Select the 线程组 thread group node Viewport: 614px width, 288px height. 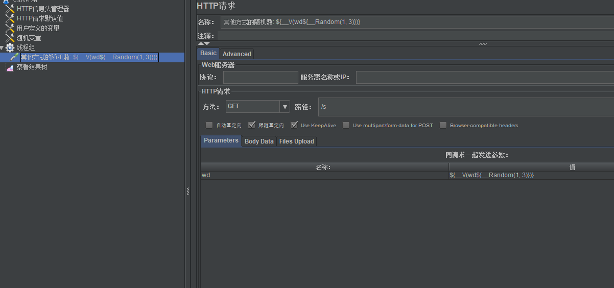[26, 47]
